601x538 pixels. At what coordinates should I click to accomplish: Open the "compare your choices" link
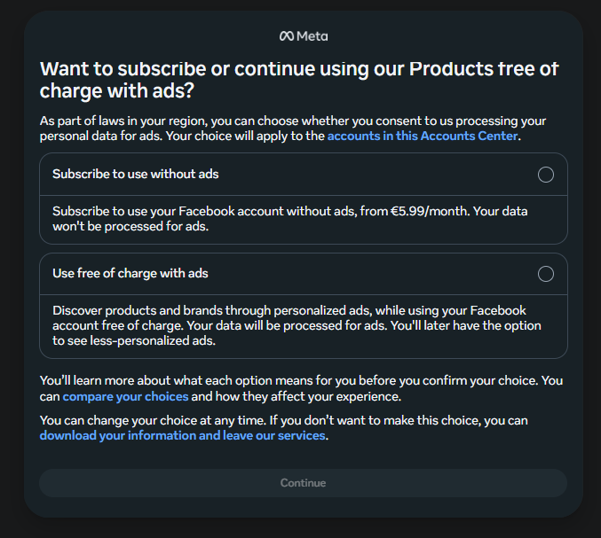[x=125, y=396]
